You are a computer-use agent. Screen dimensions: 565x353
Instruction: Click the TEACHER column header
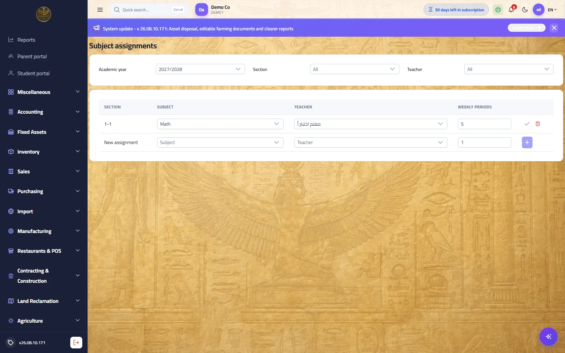point(303,107)
